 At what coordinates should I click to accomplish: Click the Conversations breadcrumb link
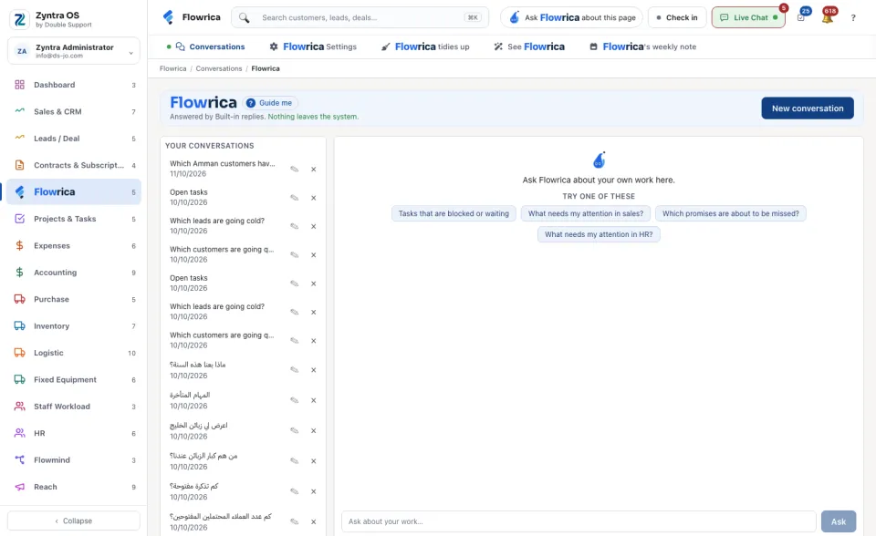click(x=219, y=68)
